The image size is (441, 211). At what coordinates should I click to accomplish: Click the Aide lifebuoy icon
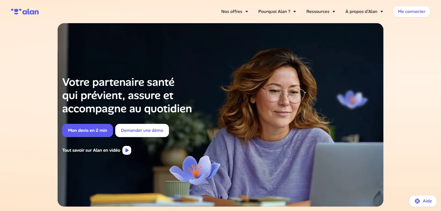coord(417,201)
